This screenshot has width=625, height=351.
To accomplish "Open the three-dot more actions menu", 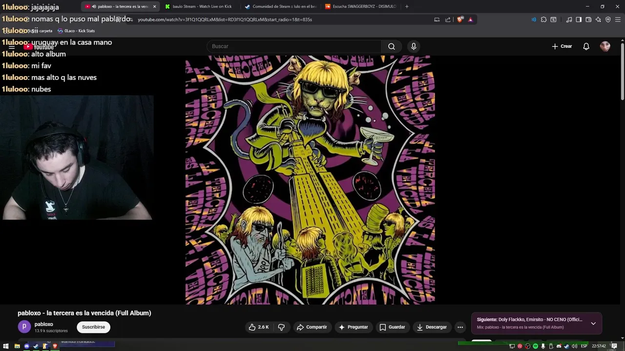I will point(460,327).
